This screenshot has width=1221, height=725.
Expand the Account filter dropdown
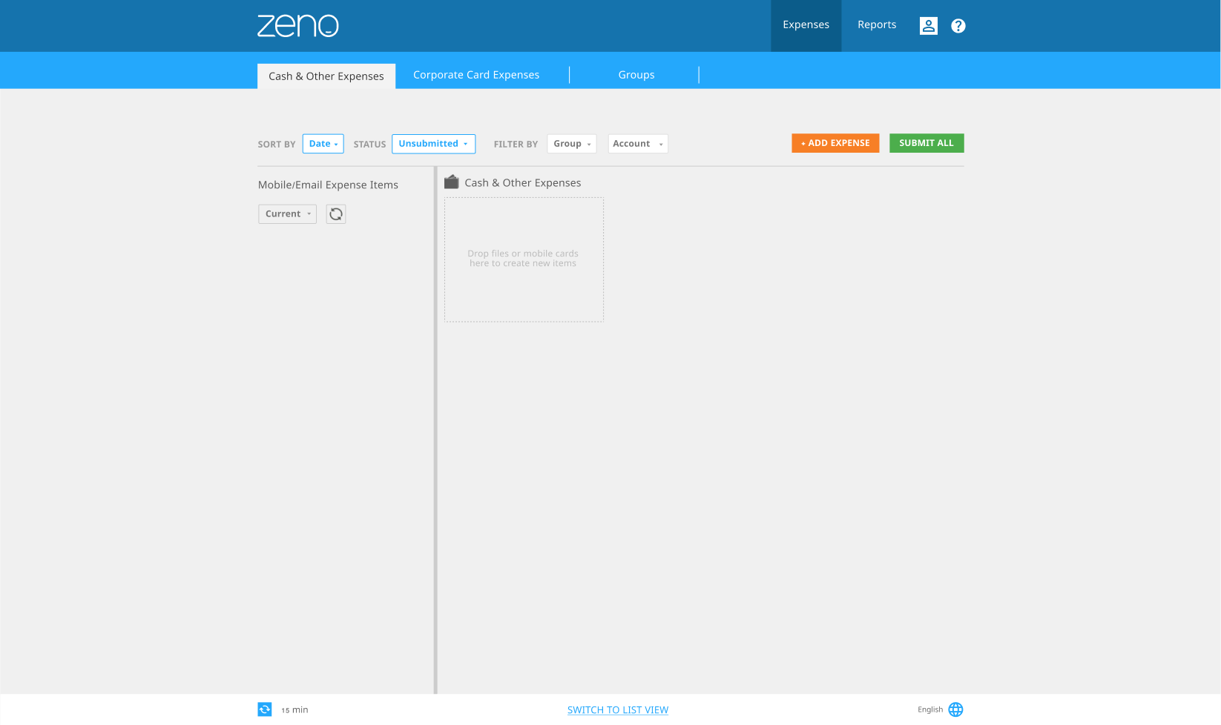click(x=637, y=144)
